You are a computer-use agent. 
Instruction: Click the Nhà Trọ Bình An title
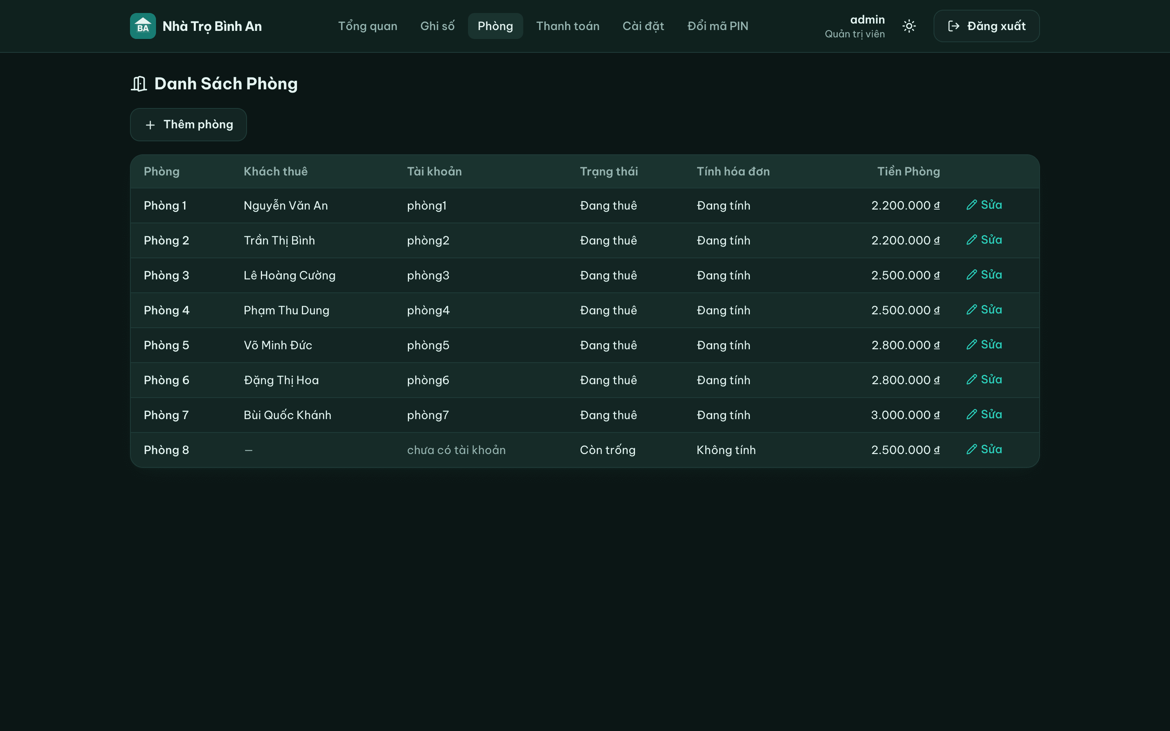click(x=212, y=26)
